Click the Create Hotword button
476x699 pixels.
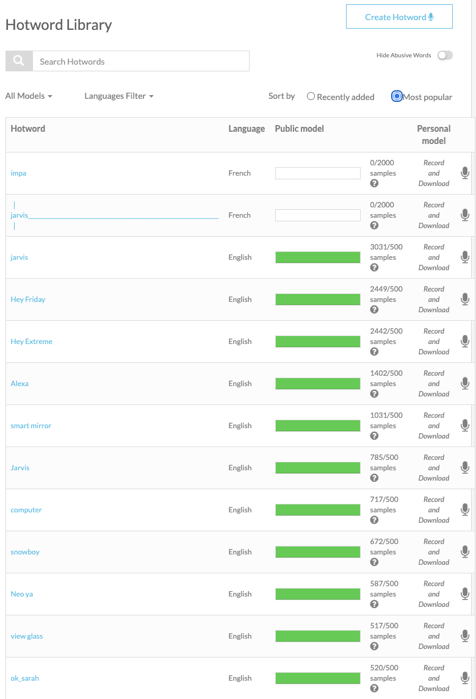pyautogui.click(x=399, y=17)
